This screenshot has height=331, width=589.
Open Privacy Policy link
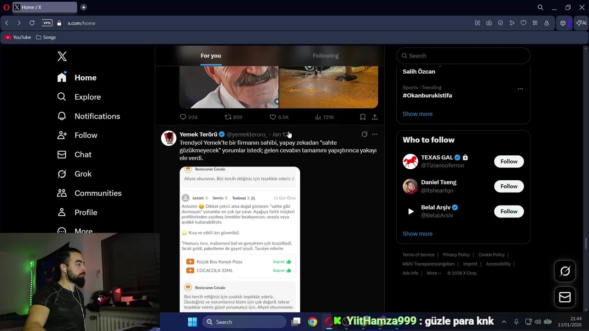click(x=456, y=255)
